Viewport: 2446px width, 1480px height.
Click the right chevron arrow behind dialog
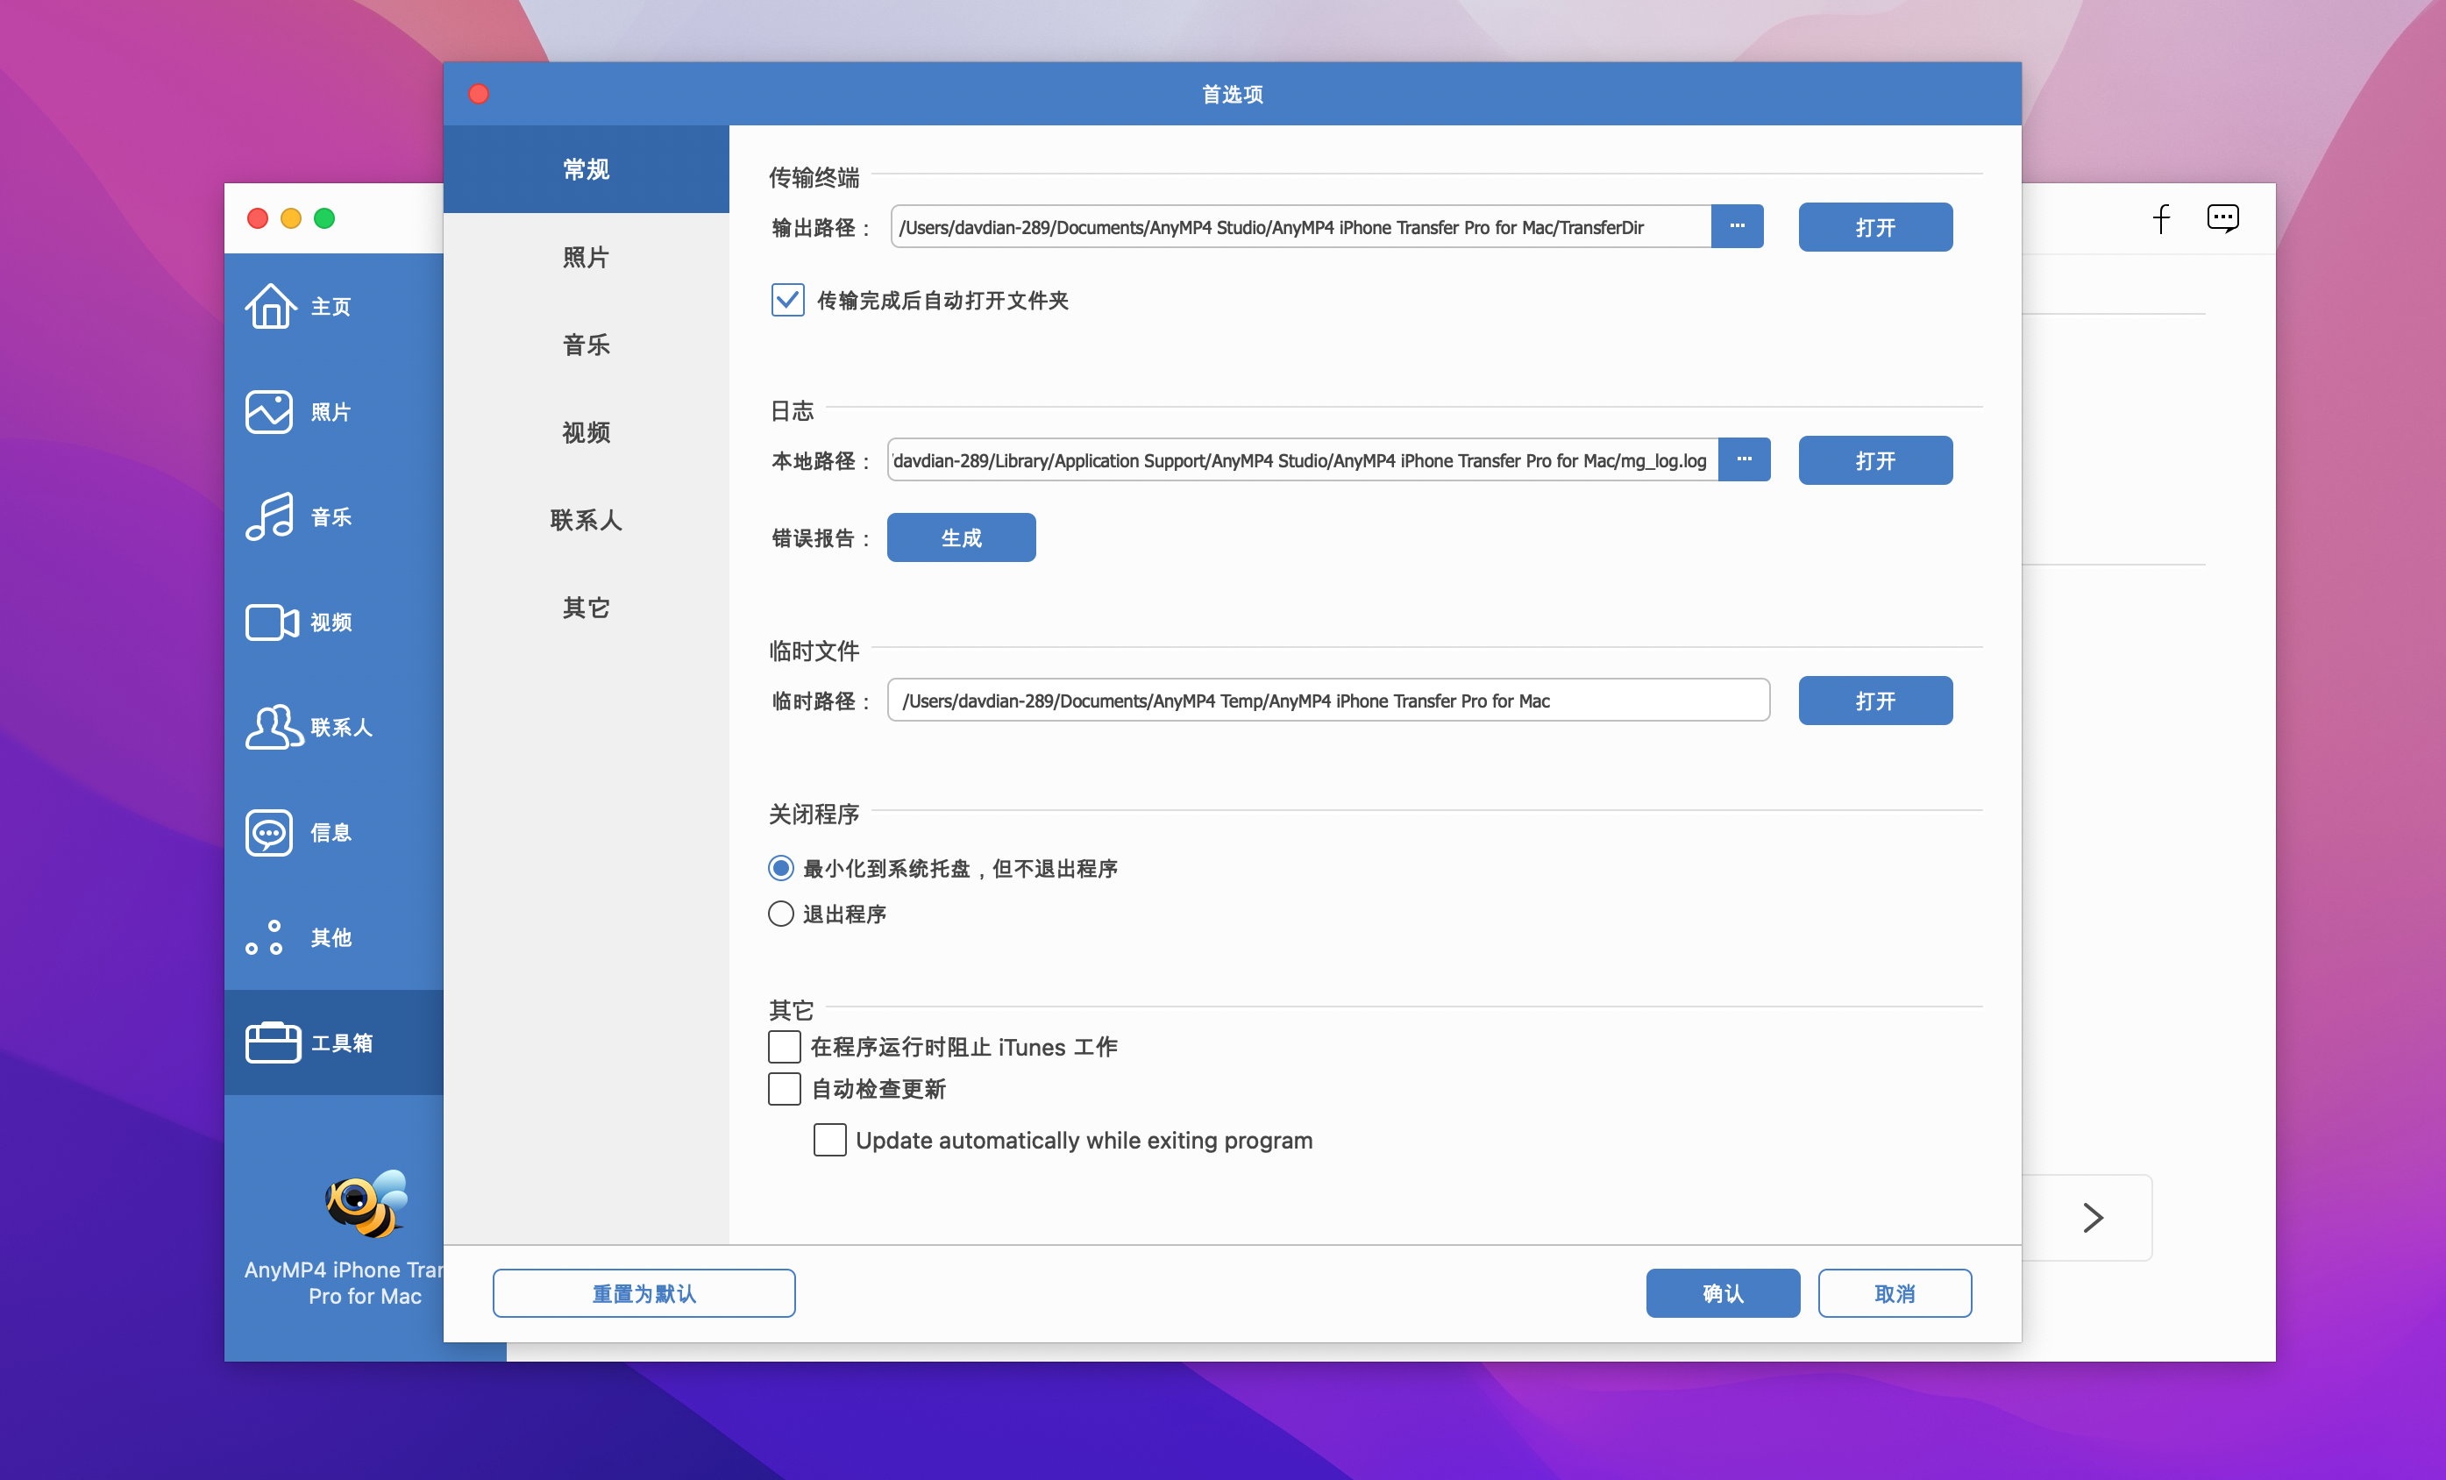click(2093, 1217)
